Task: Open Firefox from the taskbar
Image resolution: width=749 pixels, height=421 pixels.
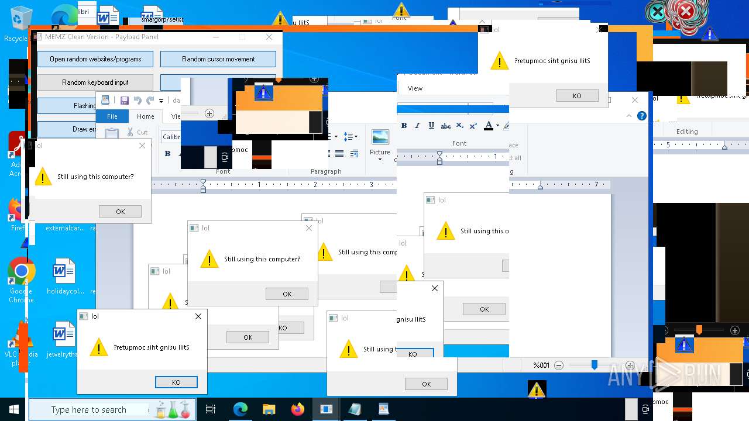Action: pyautogui.click(x=297, y=409)
